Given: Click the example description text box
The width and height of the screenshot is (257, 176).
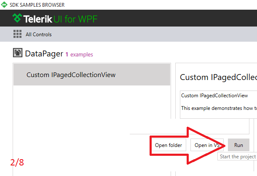Looking at the screenshot, I should point(219,104).
